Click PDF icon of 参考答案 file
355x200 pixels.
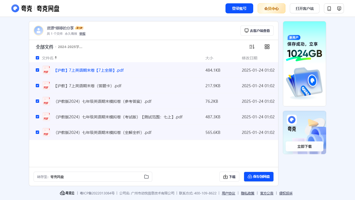pyautogui.click(x=46, y=101)
